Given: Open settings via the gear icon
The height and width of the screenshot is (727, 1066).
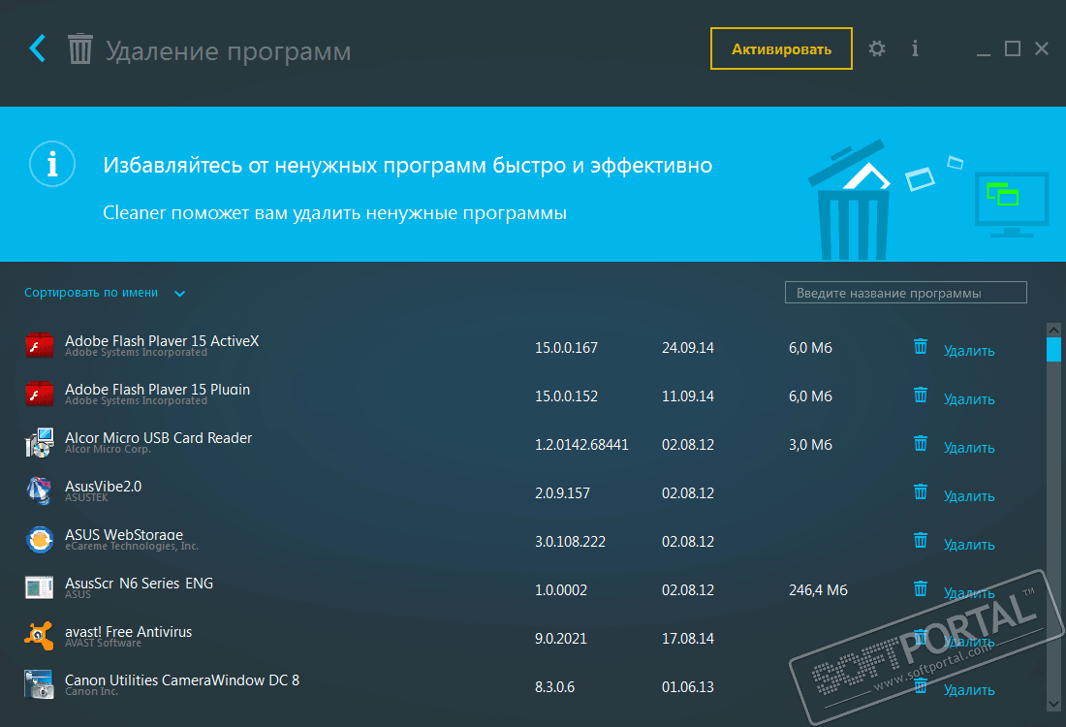Looking at the screenshot, I should click(x=876, y=48).
